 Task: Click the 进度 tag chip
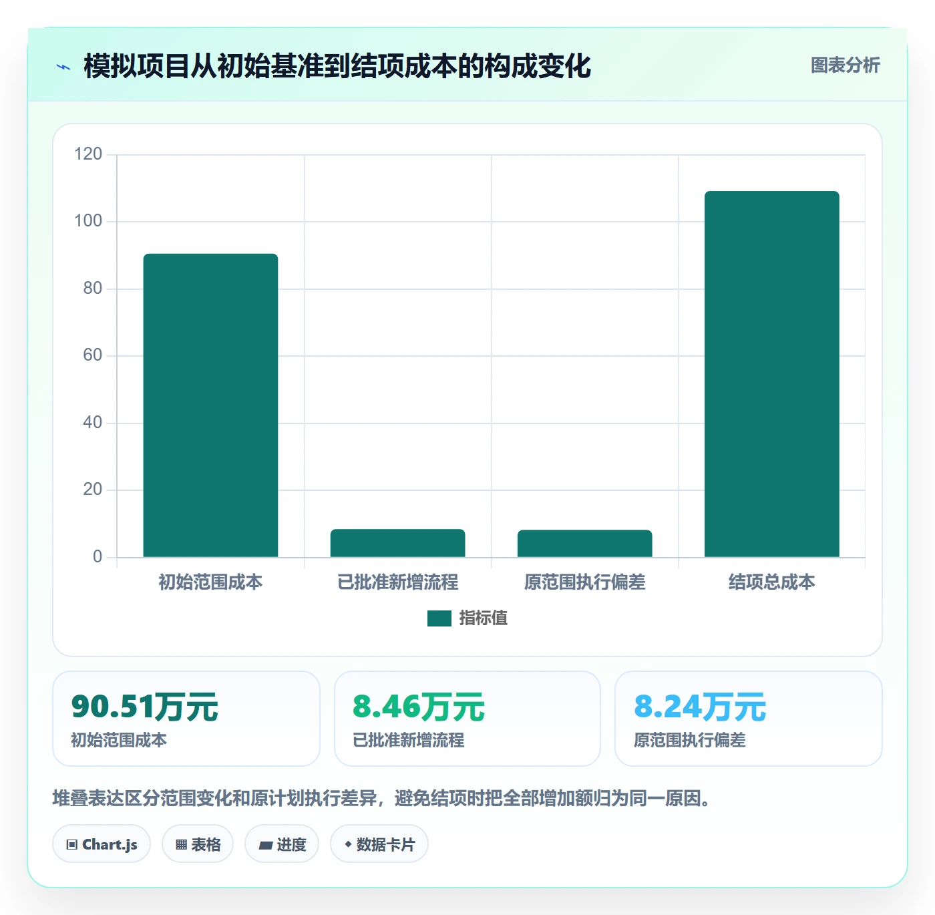point(282,844)
